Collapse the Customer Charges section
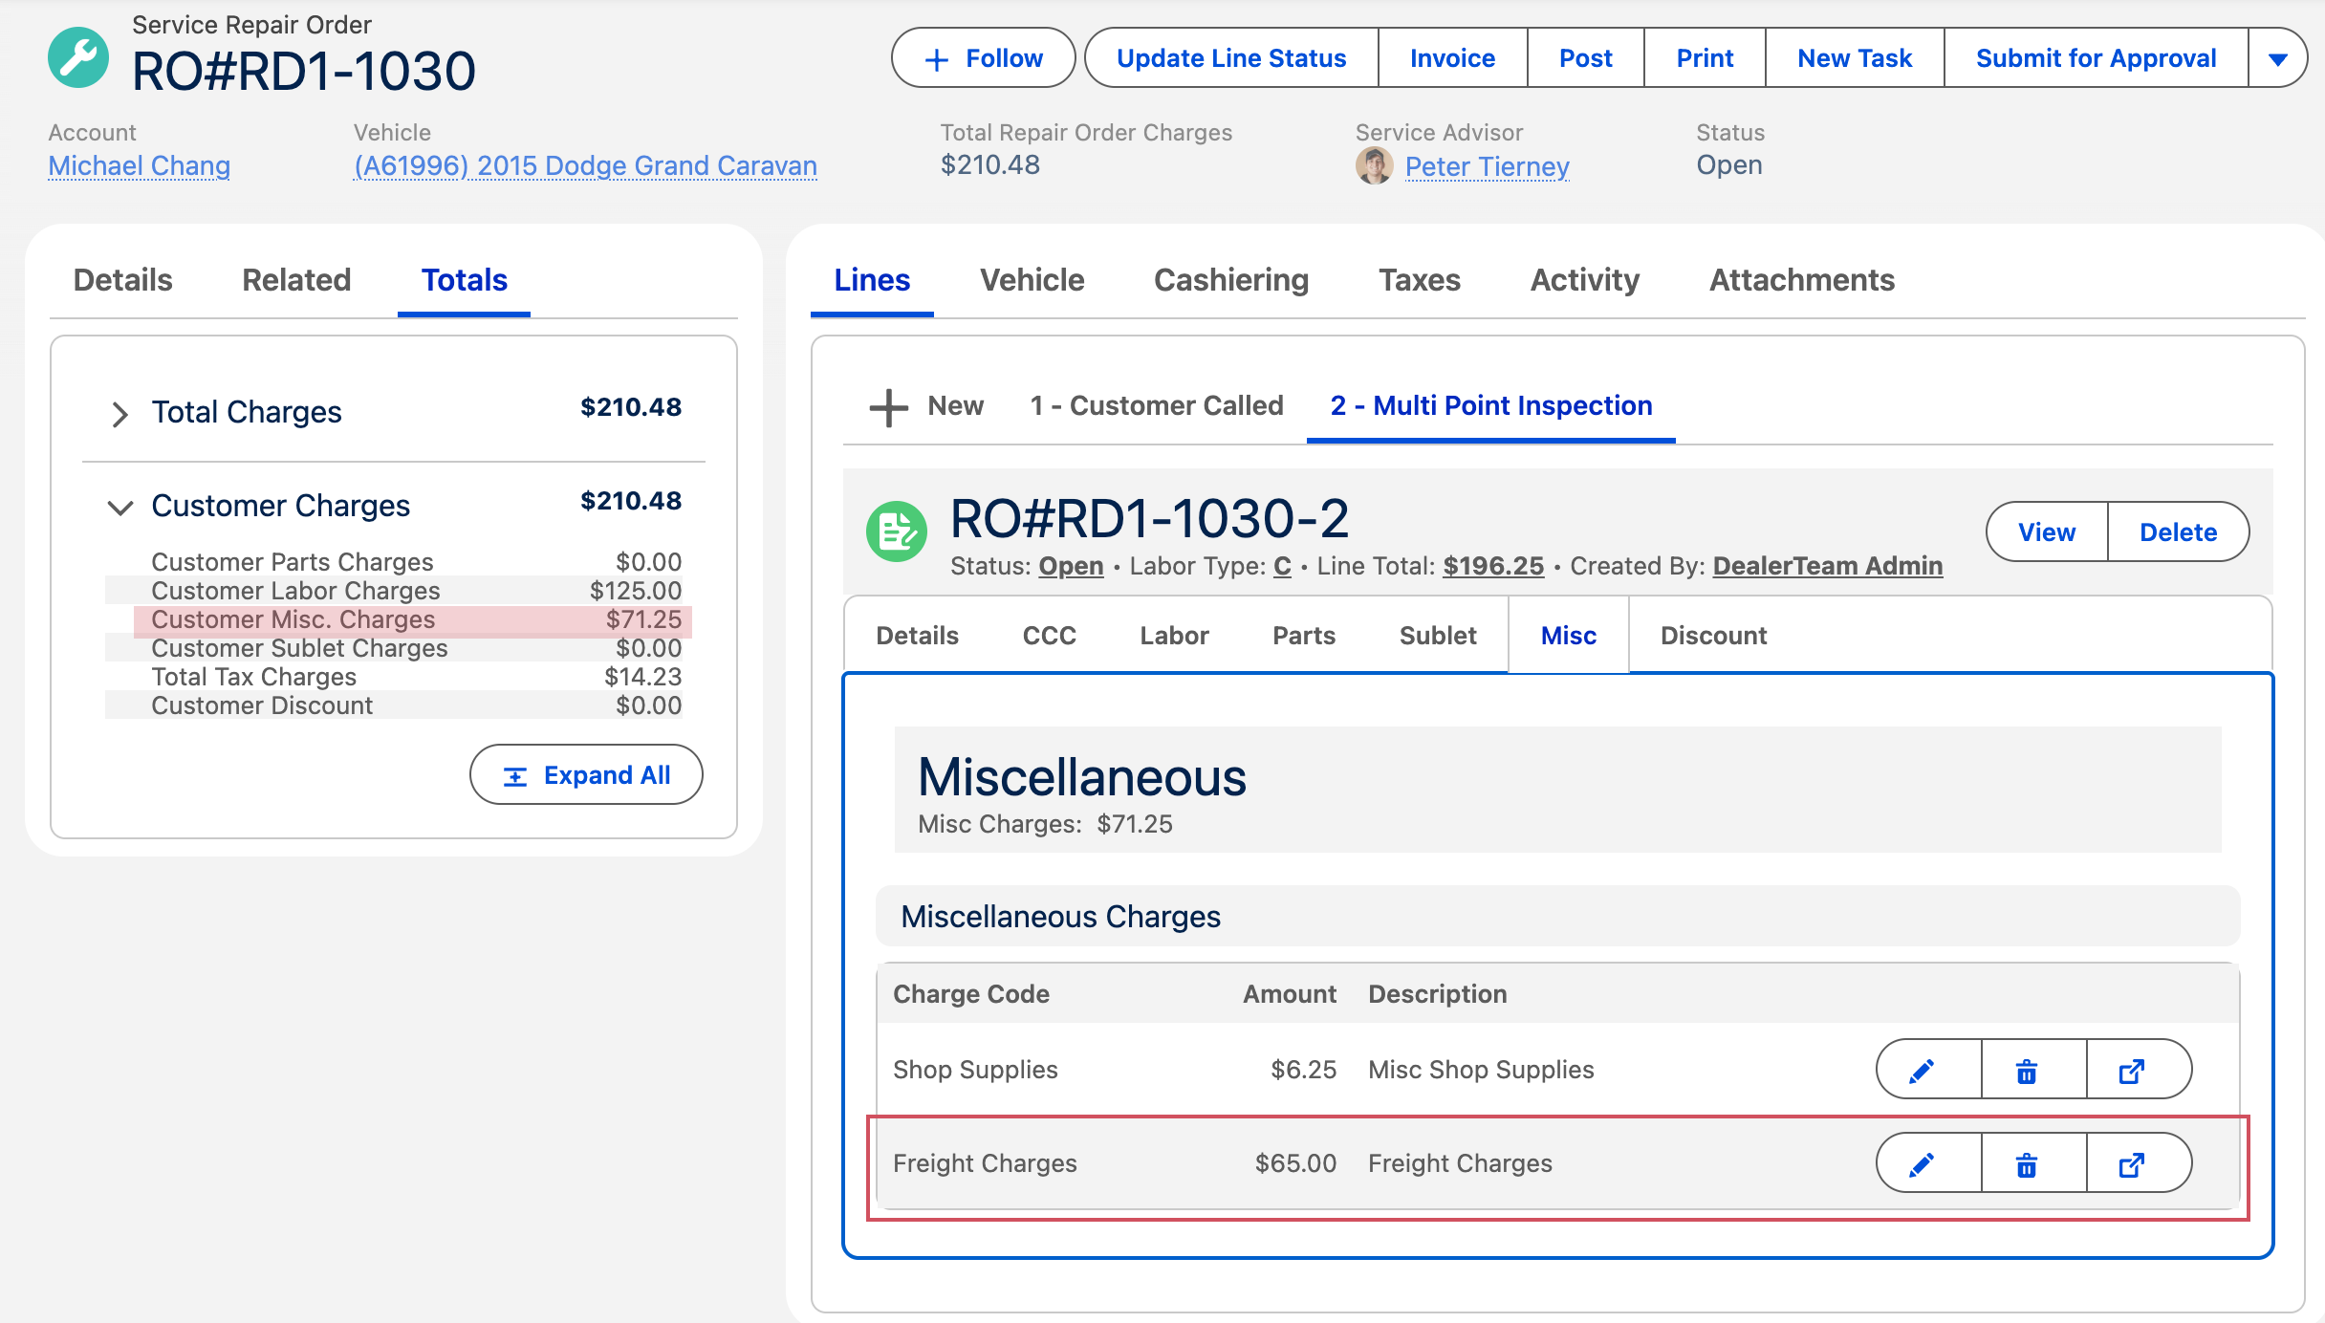Screen dimensions: 2325x1323 (120, 508)
